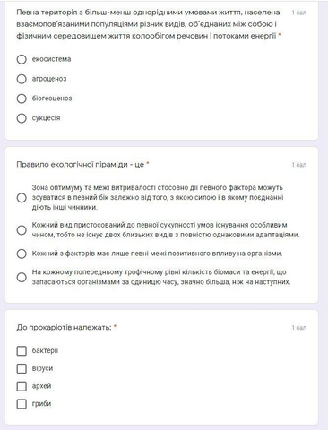328x430 pixels.
Task: Click the віруси answer label
Action: pos(42,368)
